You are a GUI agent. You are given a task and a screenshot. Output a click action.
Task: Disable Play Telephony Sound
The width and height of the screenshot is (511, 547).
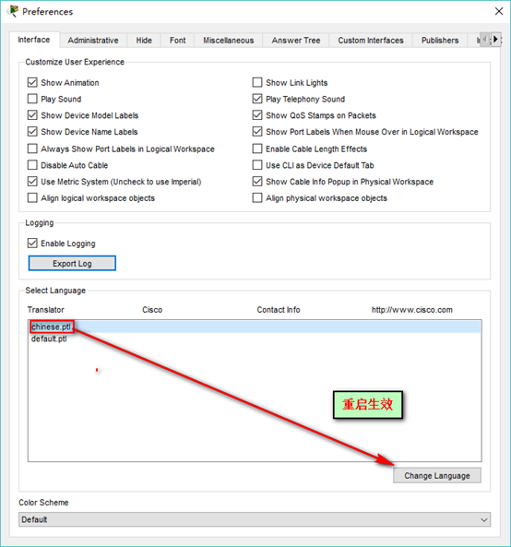[257, 99]
